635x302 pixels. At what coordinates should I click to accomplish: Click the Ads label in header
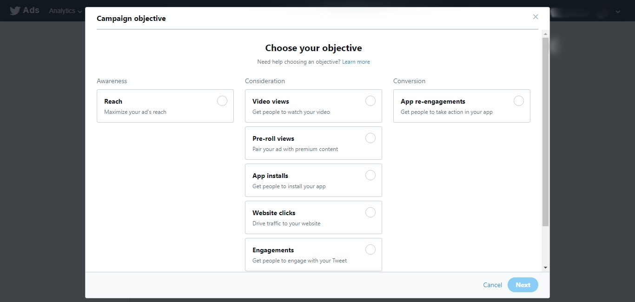pos(31,10)
